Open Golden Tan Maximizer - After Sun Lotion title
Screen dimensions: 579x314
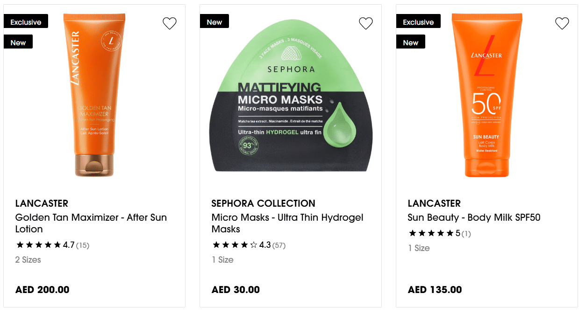[91, 223]
